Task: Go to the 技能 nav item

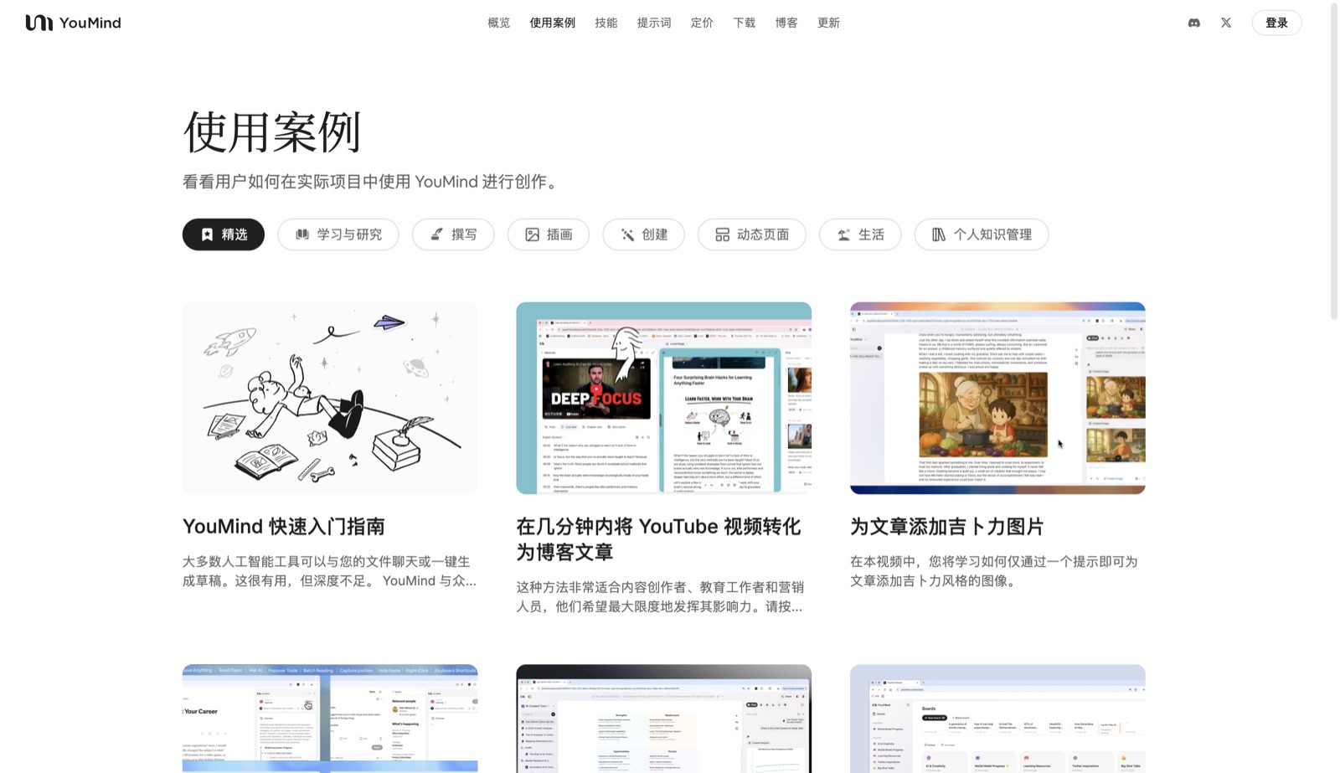Action: (606, 23)
